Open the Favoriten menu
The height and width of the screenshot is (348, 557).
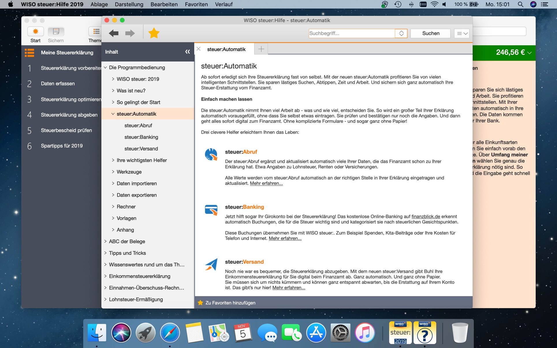196,4
